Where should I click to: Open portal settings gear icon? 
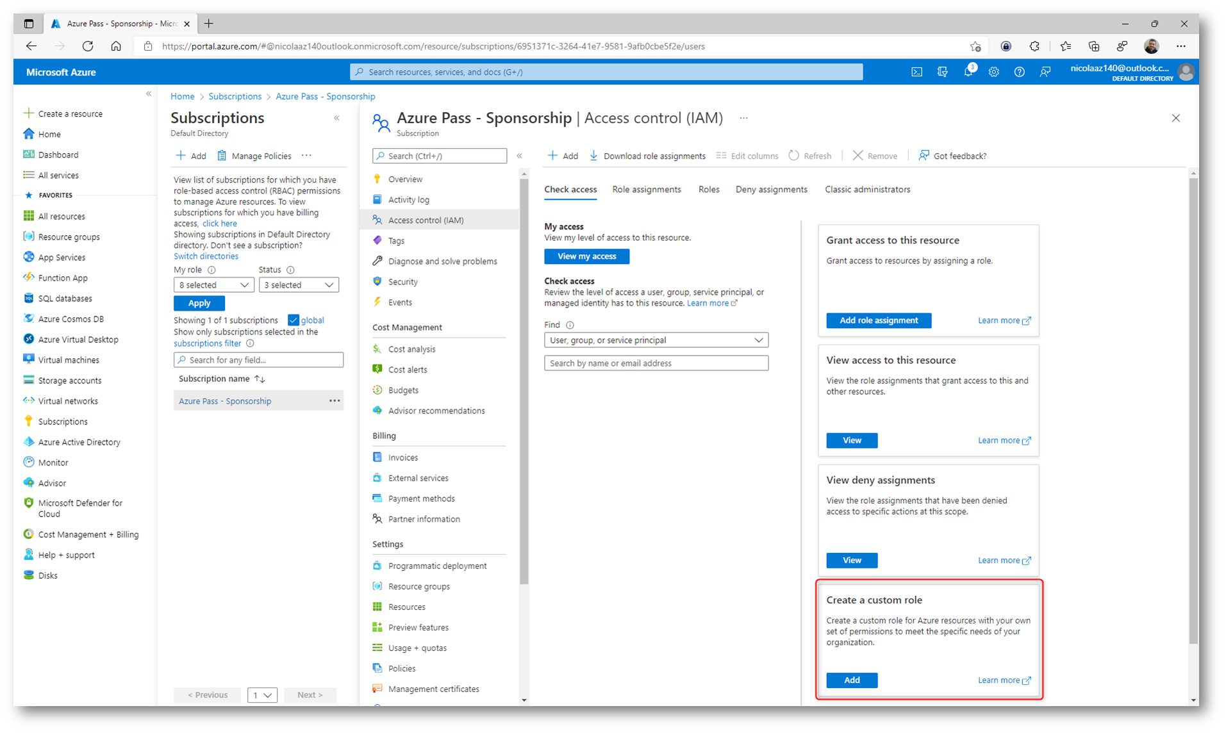[993, 72]
